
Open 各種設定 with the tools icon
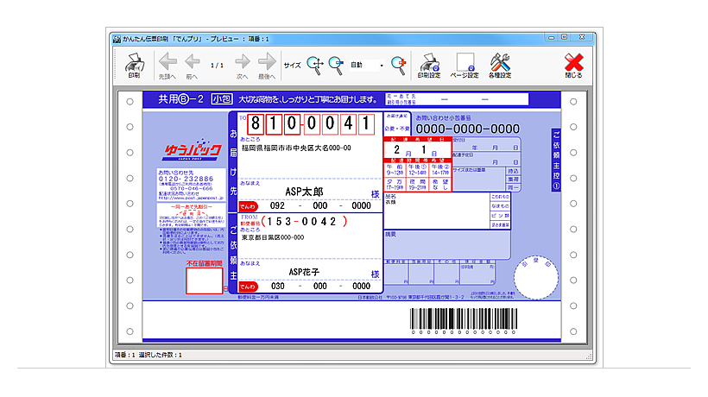[x=501, y=65]
